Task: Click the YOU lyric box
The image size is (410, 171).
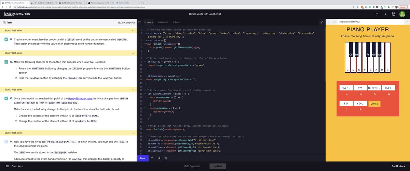Action: pyautogui.click(x=360, y=104)
